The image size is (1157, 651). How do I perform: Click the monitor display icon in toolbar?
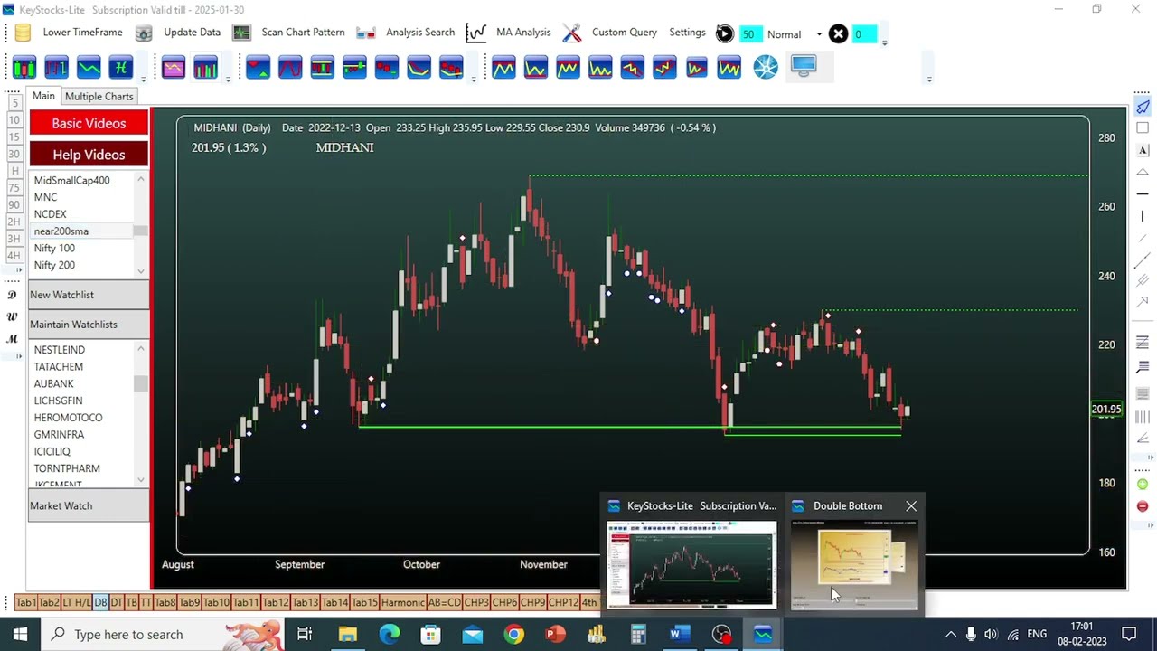tap(804, 66)
